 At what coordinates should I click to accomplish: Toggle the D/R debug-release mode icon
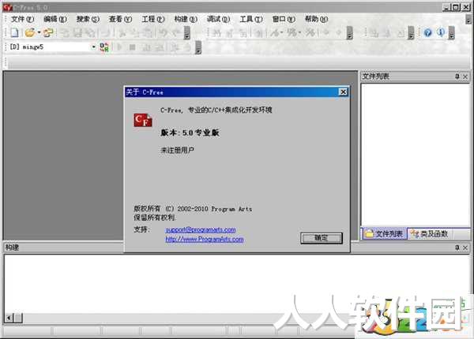(x=104, y=47)
